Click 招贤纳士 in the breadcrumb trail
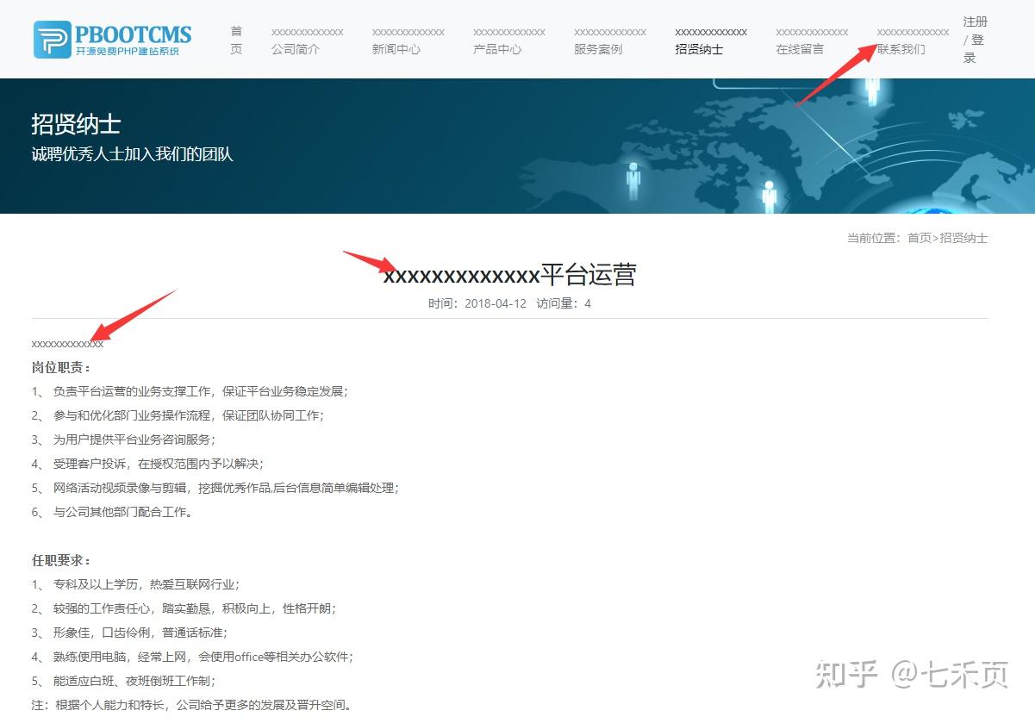Screen dimensions: 1035x717 point(963,238)
